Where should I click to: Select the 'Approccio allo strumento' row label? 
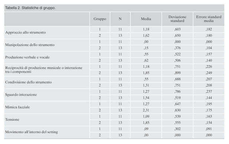(25, 32)
